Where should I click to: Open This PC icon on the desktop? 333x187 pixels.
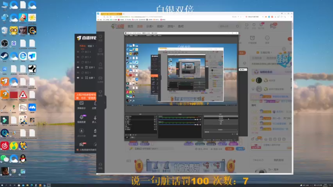[5, 5]
